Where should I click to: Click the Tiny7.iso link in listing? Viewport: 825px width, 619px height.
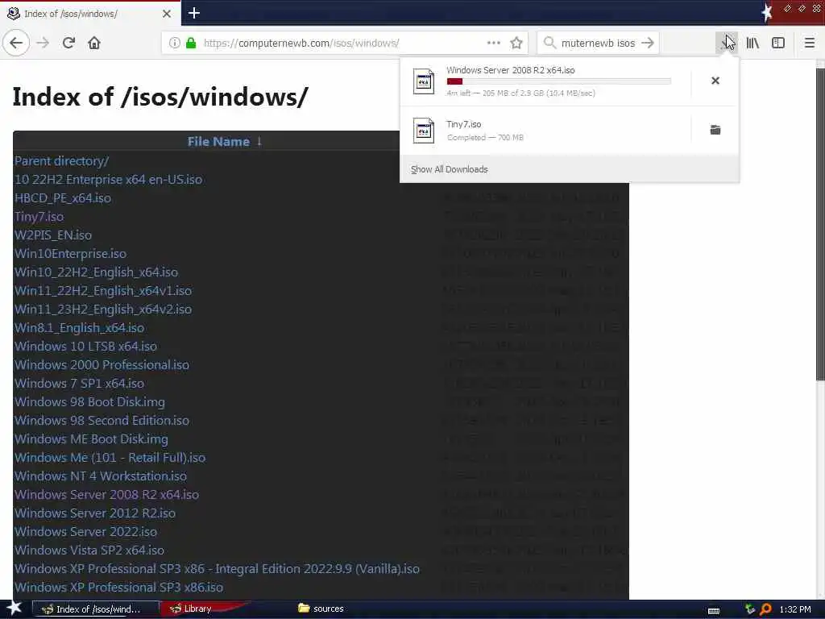pyautogui.click(x=39, y=217)
